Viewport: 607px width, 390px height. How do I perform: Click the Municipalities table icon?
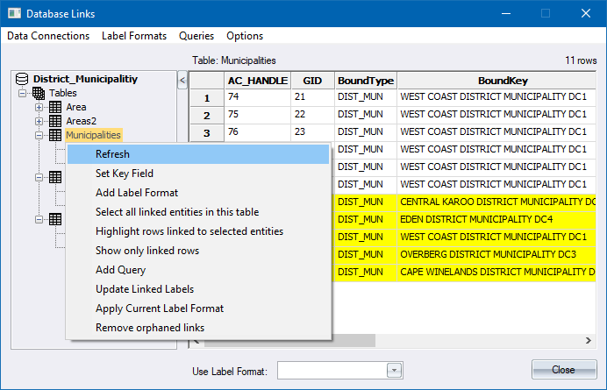click(54, 135)
